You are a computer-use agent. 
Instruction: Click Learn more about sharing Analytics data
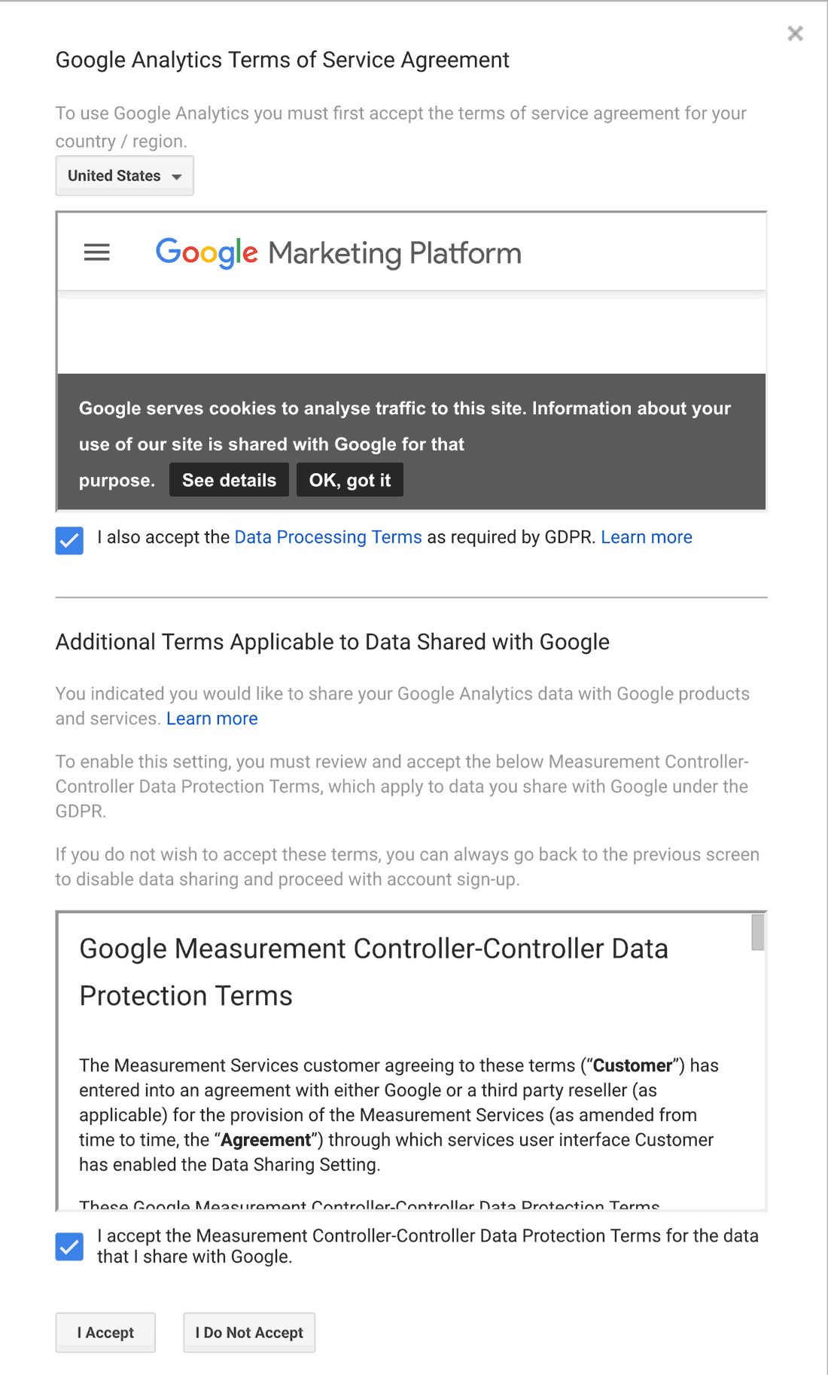pos(212,719)
